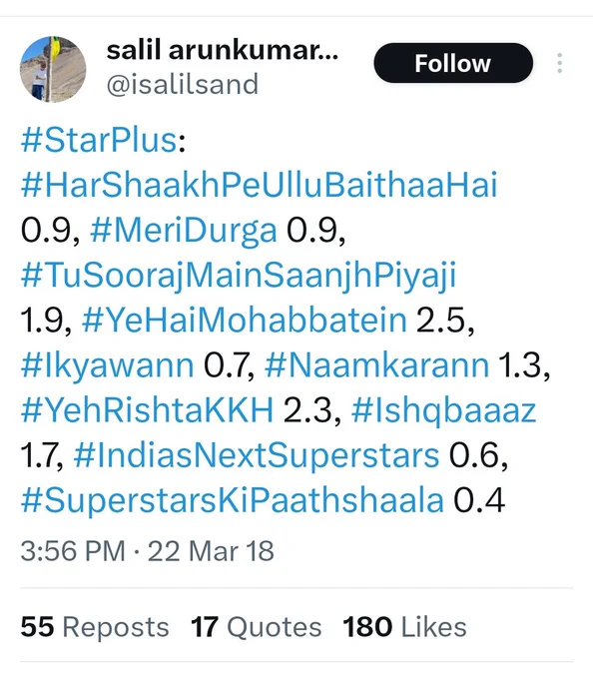Open the #HarShaakhPeUlluBaithaaHai hashtag
593x679 pixels.
(x=260, y=186)
